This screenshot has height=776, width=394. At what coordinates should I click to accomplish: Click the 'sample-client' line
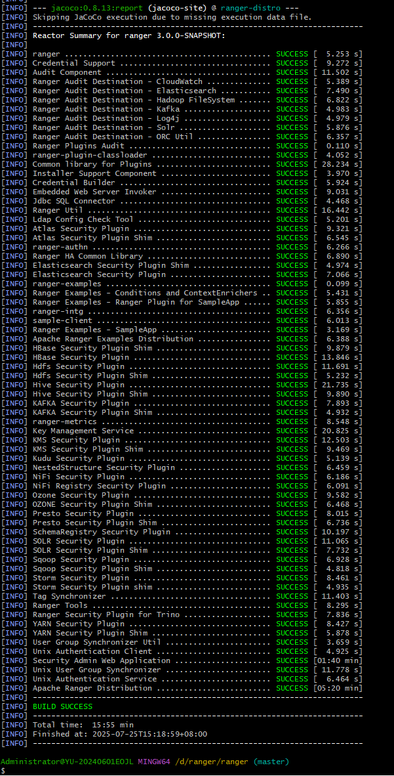point(182,320)
